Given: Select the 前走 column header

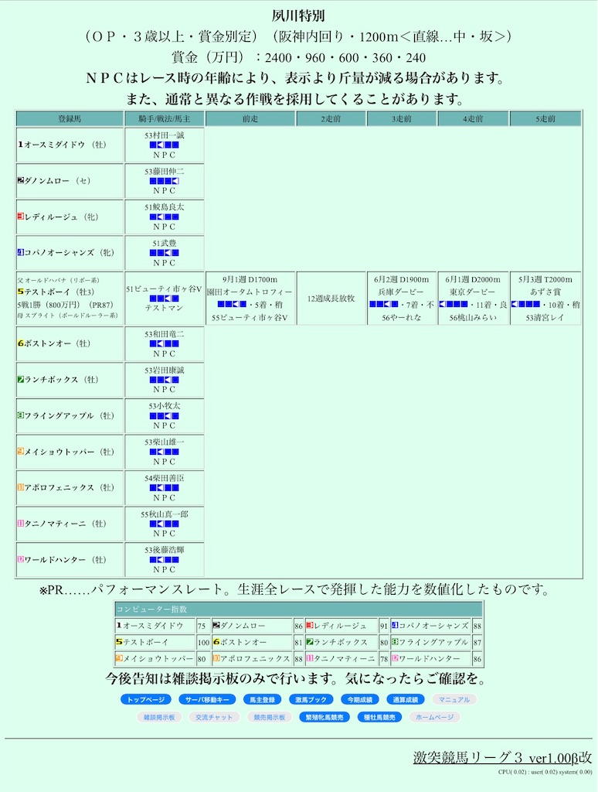Looking at the screenshot, I should [250, 118].
